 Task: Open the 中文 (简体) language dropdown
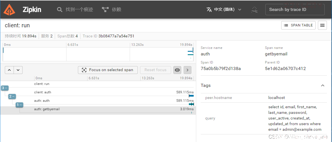[224, 10]
